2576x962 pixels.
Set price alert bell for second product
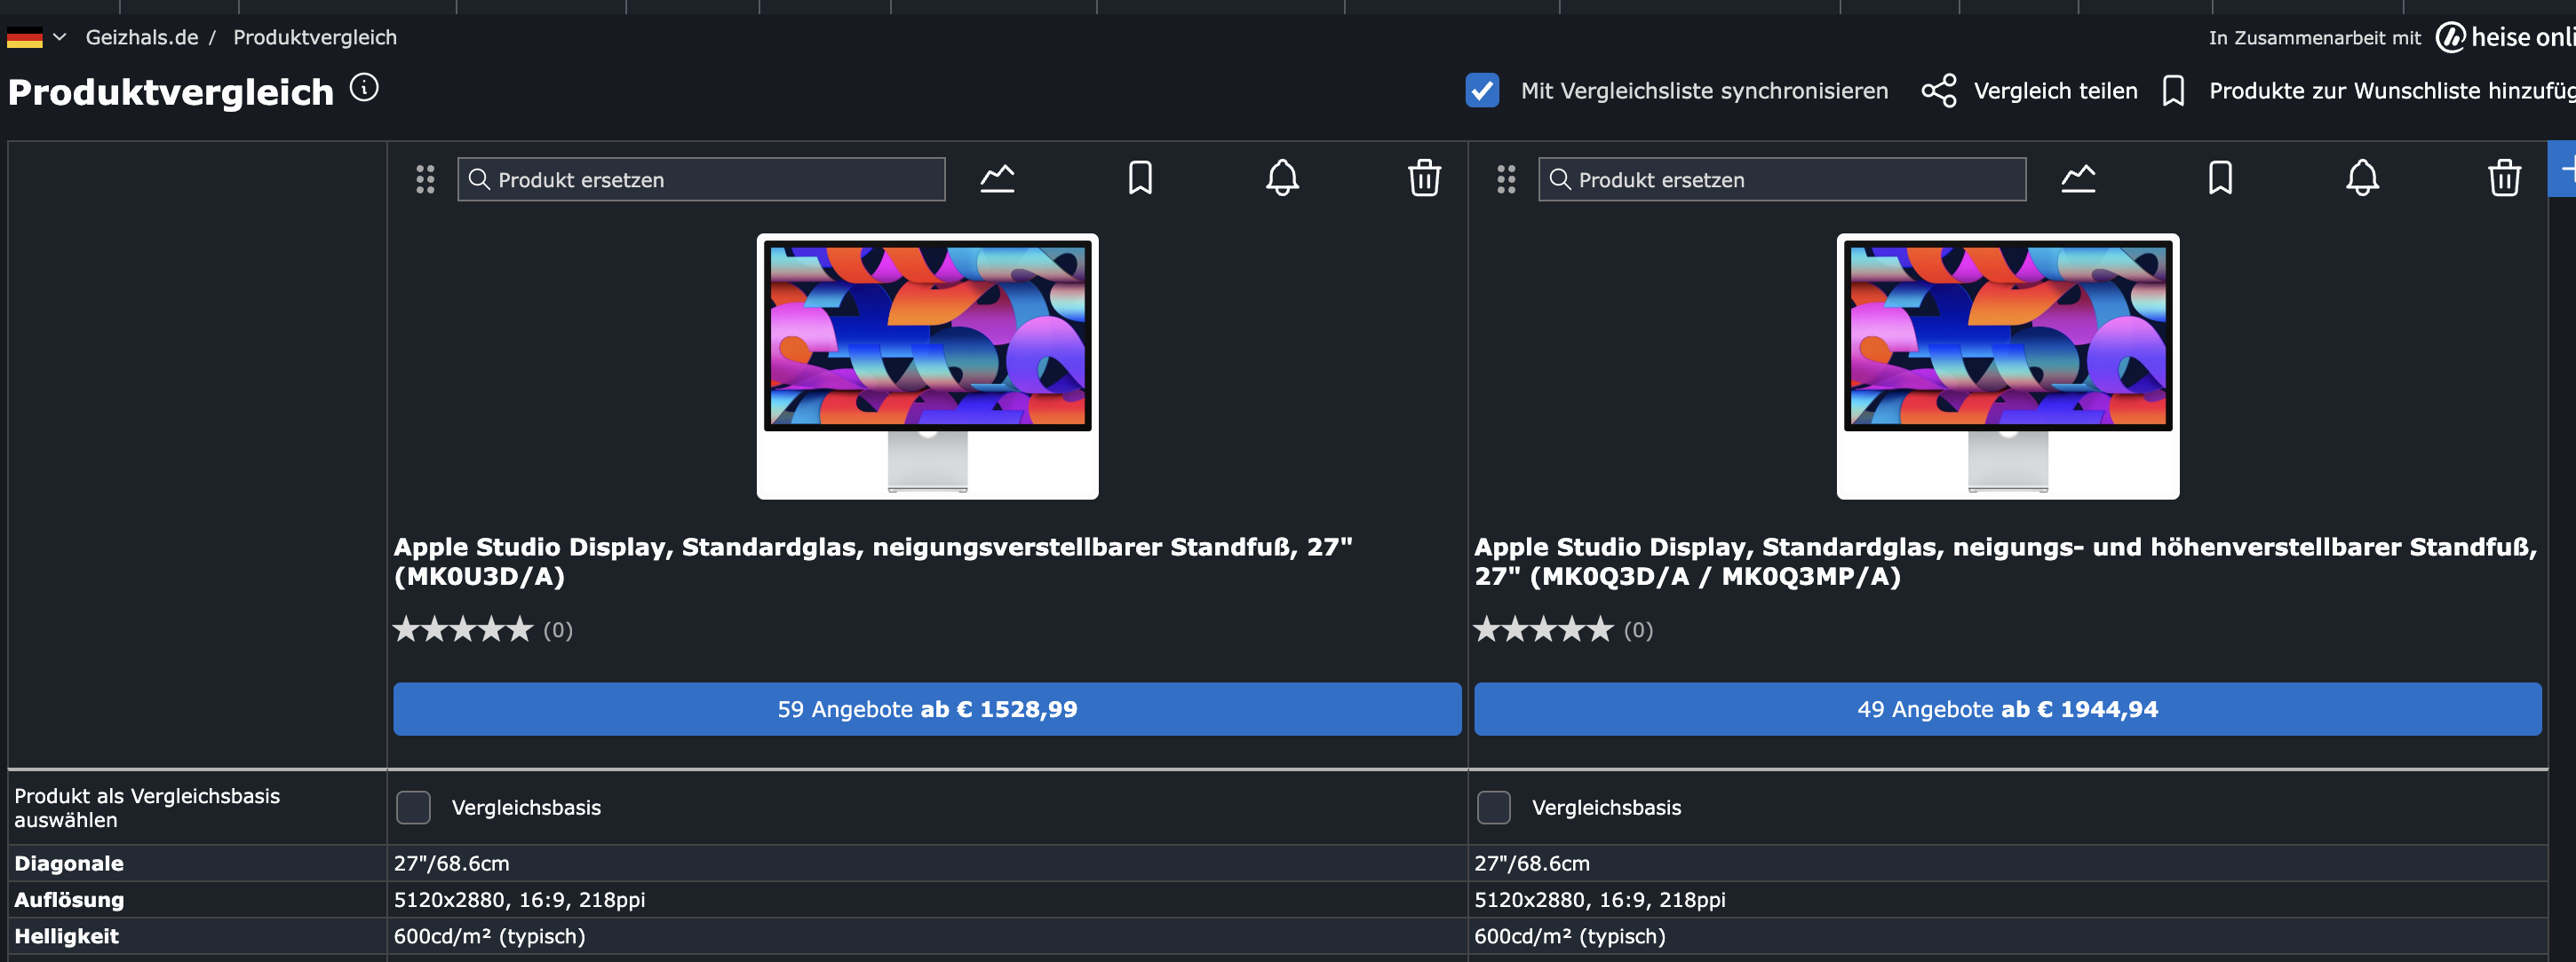2362,178
